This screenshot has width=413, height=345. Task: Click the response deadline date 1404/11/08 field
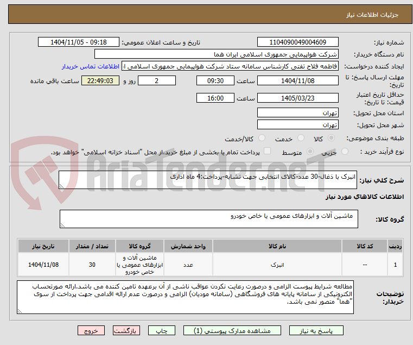tap(297, 80)
